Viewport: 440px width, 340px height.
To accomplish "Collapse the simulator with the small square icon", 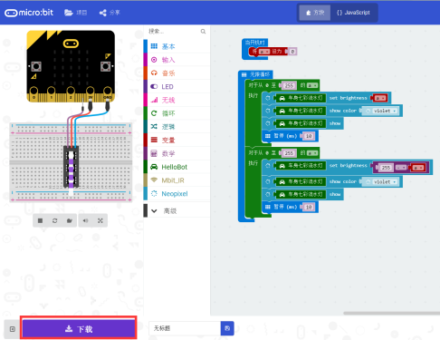I will [x=13, y=329].
